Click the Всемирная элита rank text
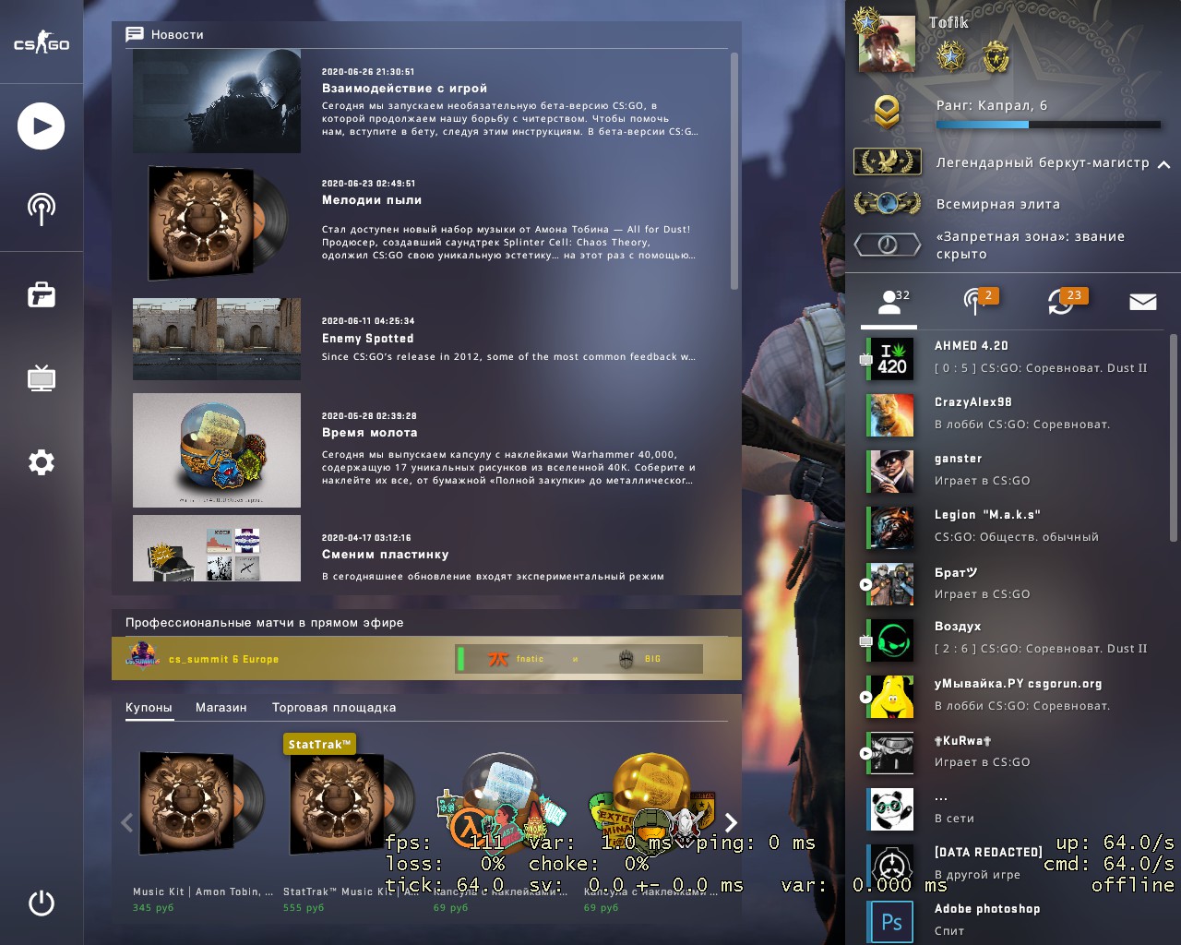The width and height of the screenshot is (1181, 945). coord(998,204)
